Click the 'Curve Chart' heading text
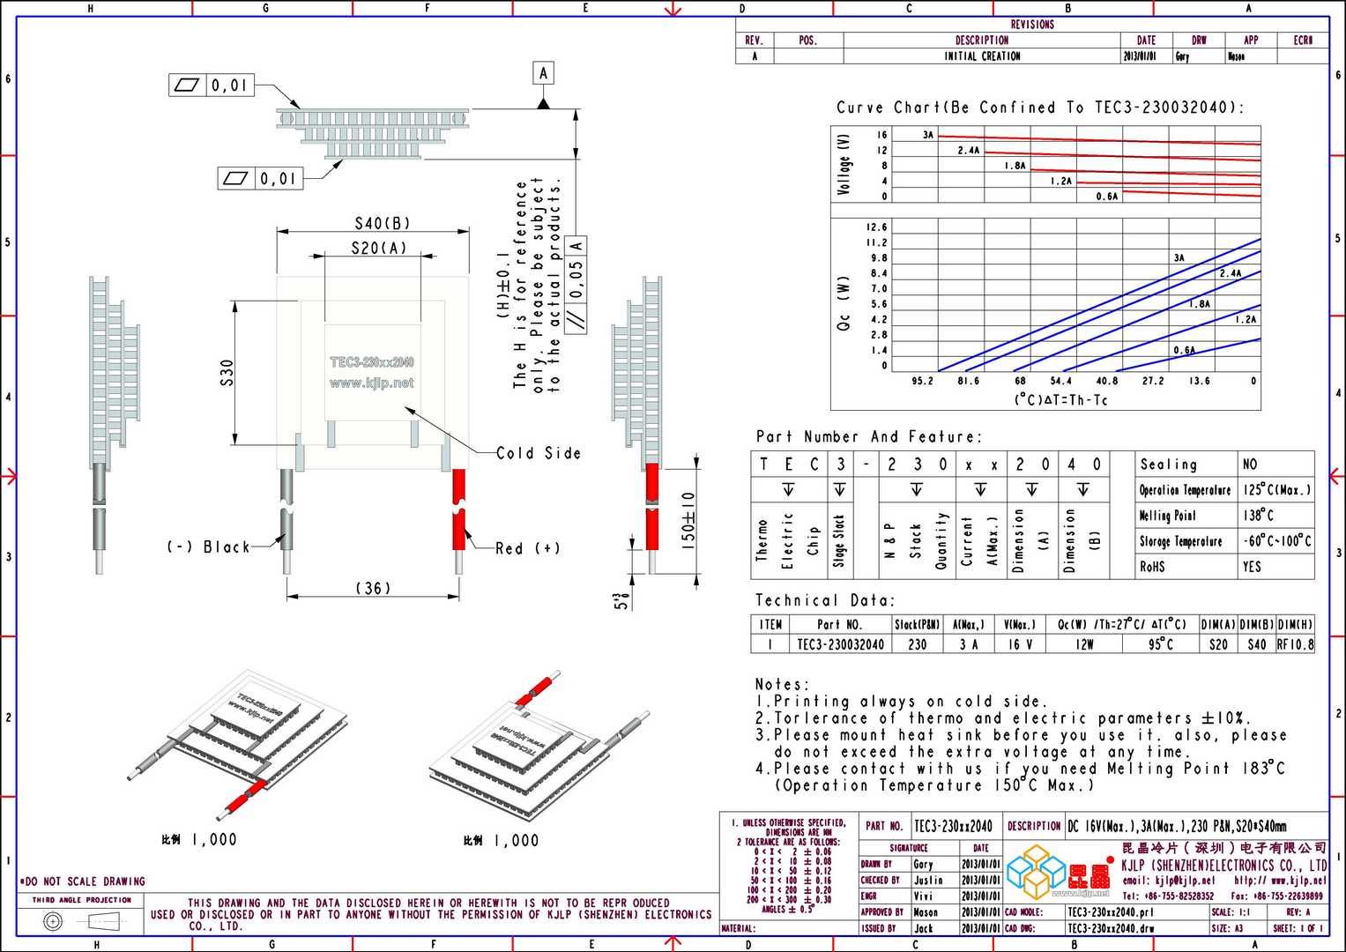 click(1040, 108)
